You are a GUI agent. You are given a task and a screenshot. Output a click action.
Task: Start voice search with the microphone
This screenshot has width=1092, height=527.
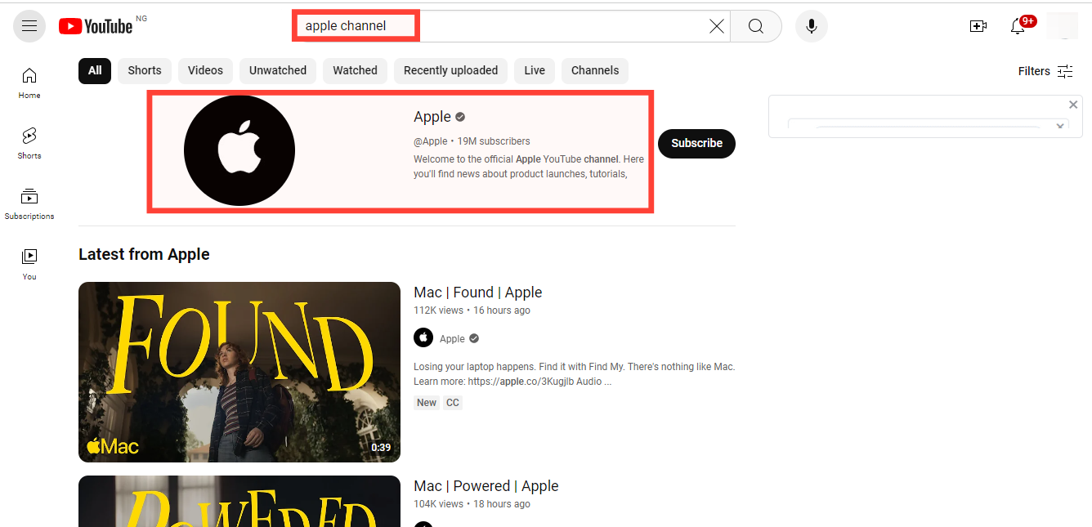pyautogui.click(x=812, y=26)
